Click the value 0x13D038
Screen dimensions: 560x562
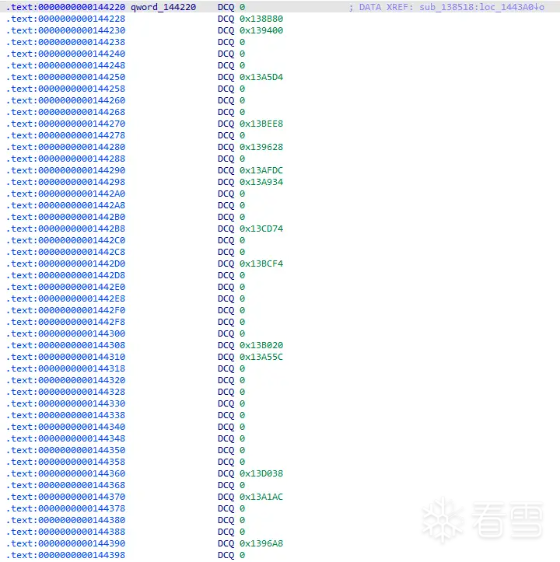point(261,473)
